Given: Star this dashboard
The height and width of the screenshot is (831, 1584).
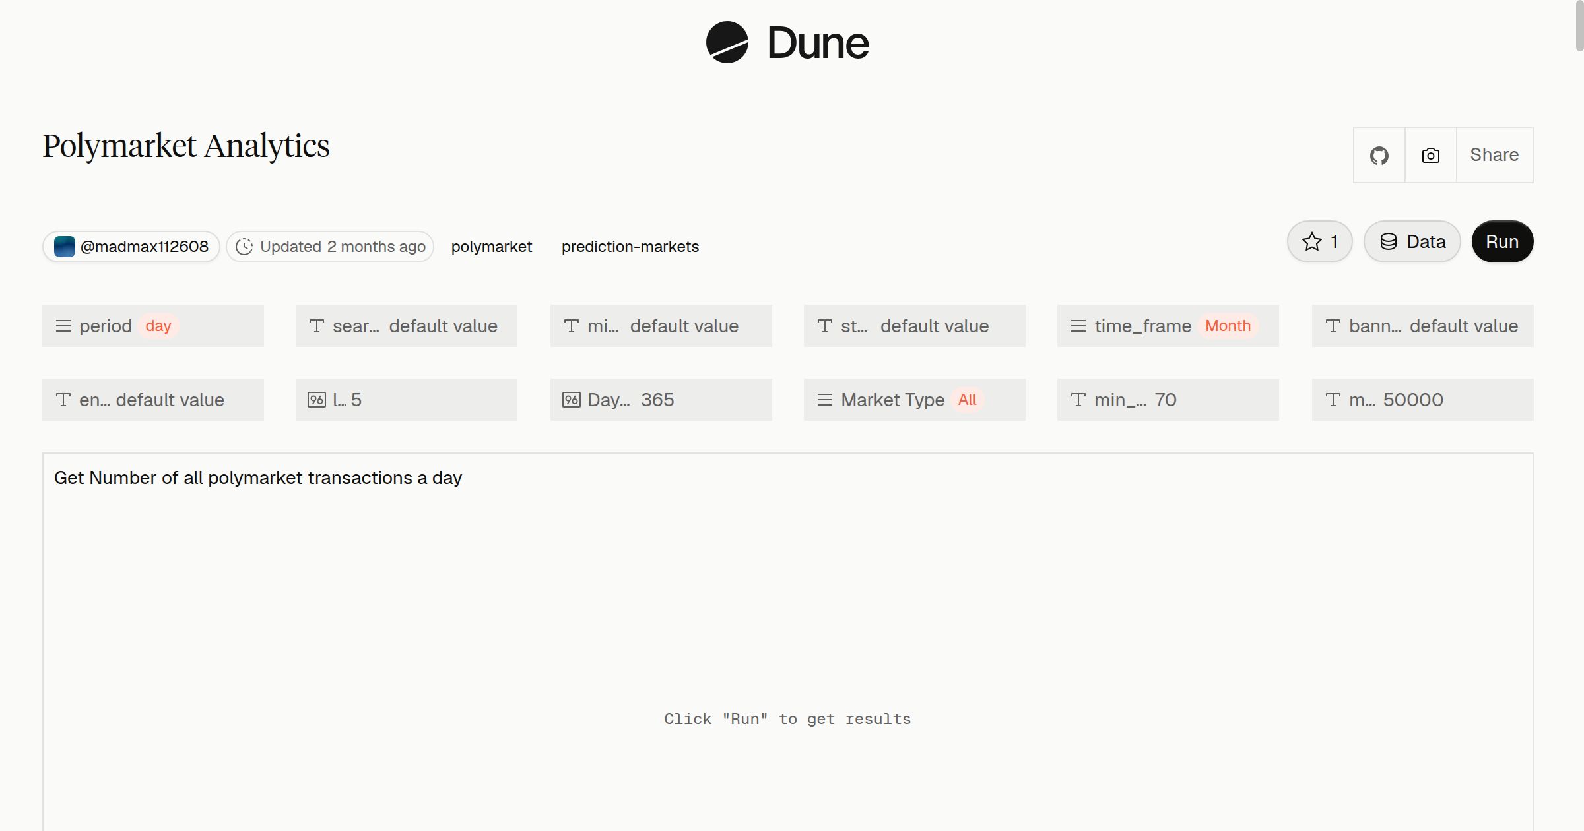Looking at the screenshot, I should 1319,241.
